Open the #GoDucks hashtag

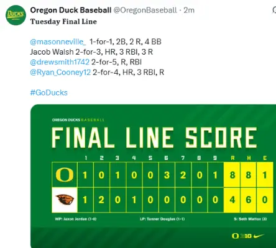49,92
